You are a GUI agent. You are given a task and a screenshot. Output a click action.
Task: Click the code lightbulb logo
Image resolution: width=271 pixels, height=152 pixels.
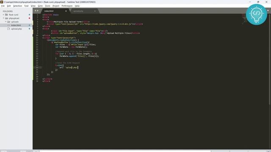(x=257, y=15)
